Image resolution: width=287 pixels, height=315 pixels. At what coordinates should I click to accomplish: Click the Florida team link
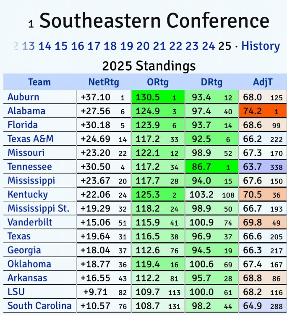[x=23, y=125]
